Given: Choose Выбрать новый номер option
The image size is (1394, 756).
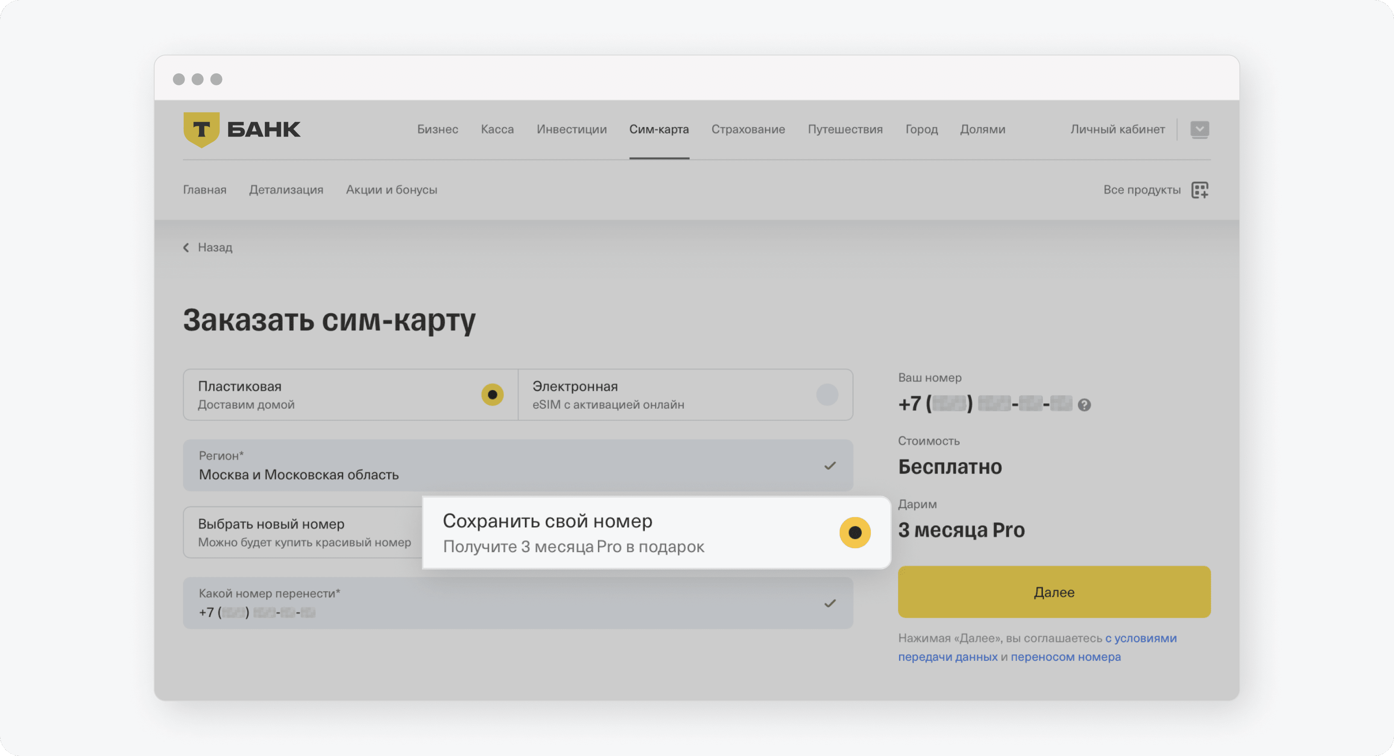Looking at the screenshot, I should click(x=303, y=532).
